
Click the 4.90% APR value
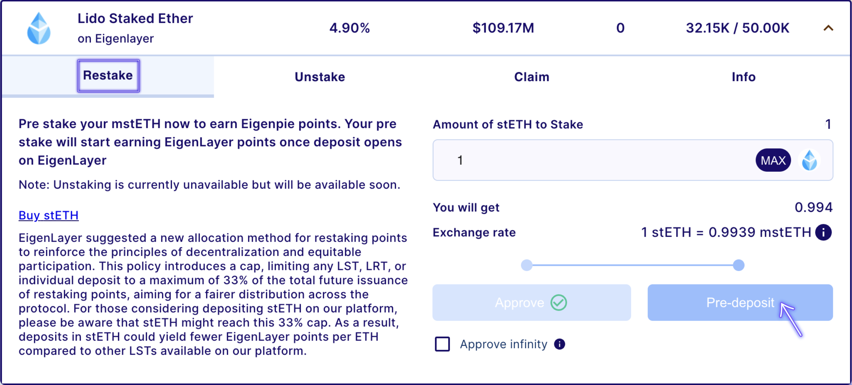(x=350, y=28)
